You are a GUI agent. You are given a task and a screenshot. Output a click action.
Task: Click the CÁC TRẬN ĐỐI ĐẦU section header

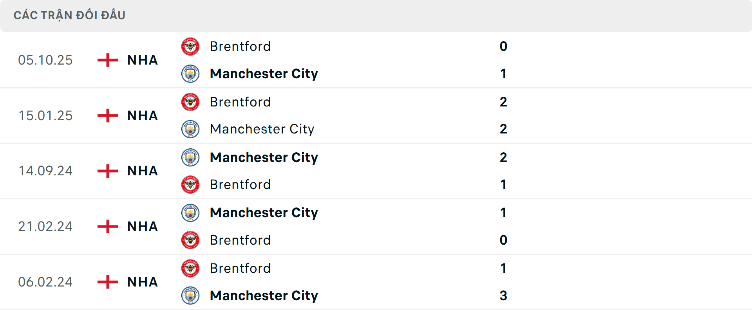coord(70,15)
